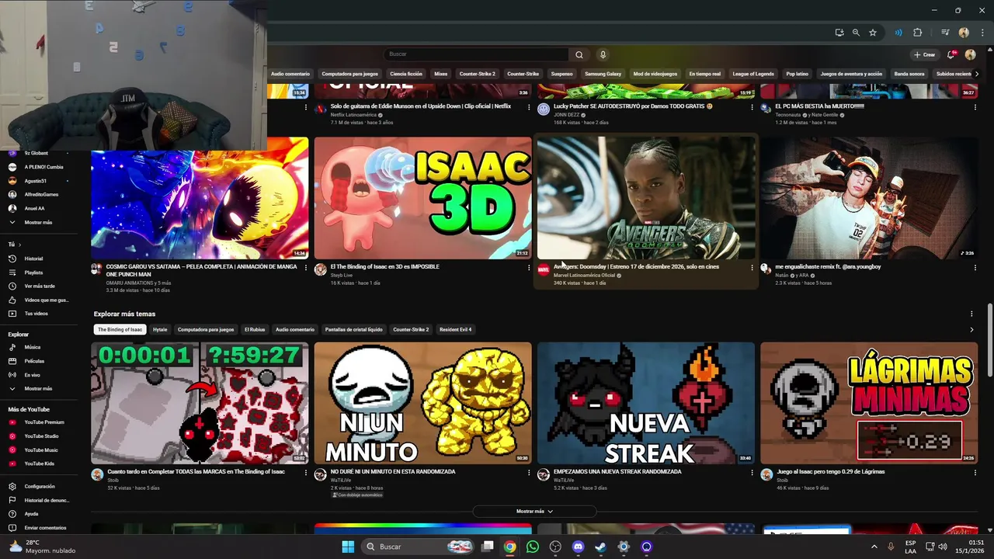Image resolution: width=994 pixels, height=559 pixels.
Task: Open the Chrome extensions puzzle icon
Action: click(x=917, y=33)
